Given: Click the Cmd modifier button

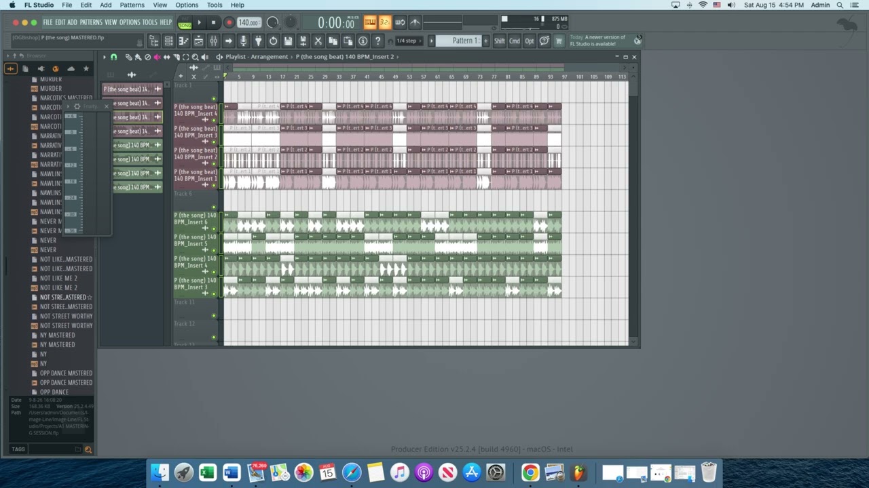Looking at the screenshot, I should coord(515,41).
